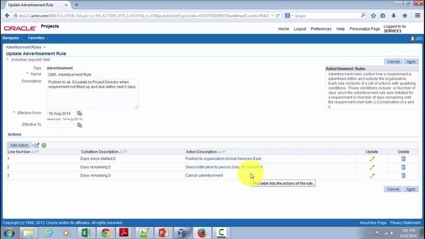Click the 'Days remaining:5' condition cell
425x239 pixels.
pos(96,167)
